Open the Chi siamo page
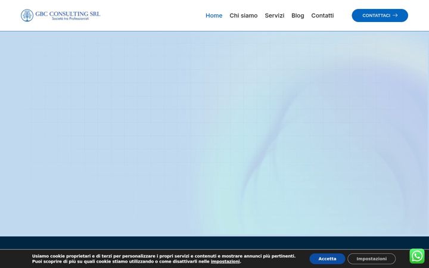Image resolution: width=429 pixels, height=268 pixels. [x=243, y=15]
